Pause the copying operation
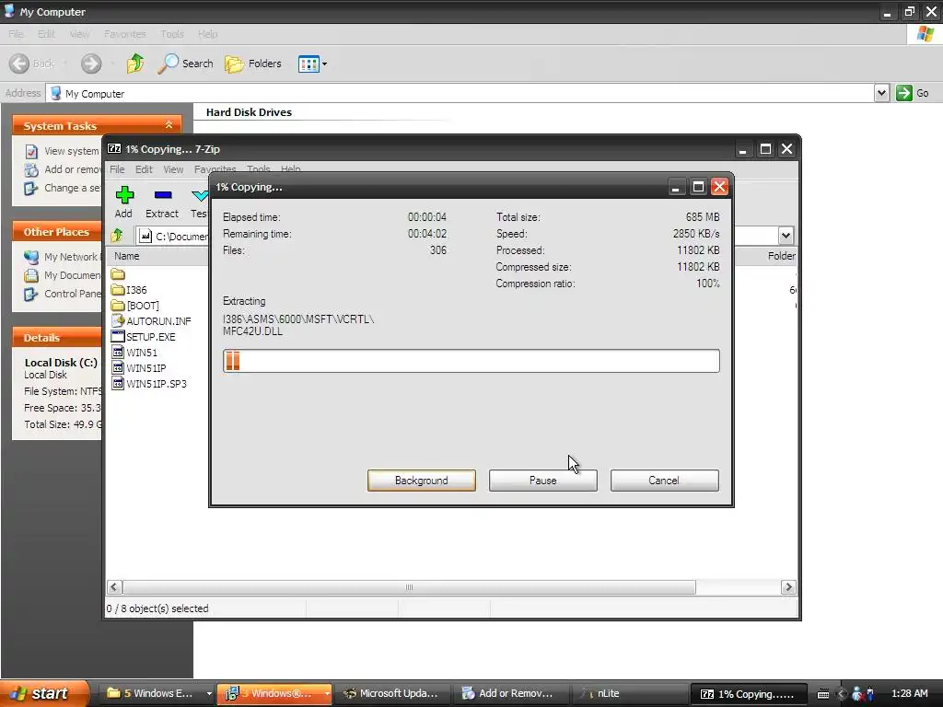Viewport: 943px width, 707px height. pos(543,481)
